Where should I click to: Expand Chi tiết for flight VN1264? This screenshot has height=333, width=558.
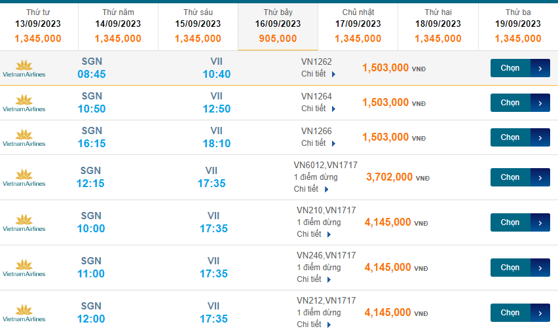pyautogui.click(x=318, y=109)
